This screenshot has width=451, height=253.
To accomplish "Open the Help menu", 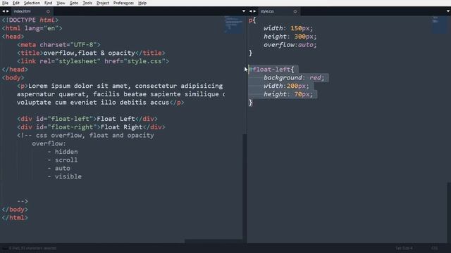I will point(142,3).
